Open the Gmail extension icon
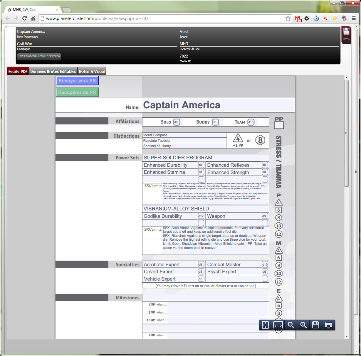 (298, 18)
